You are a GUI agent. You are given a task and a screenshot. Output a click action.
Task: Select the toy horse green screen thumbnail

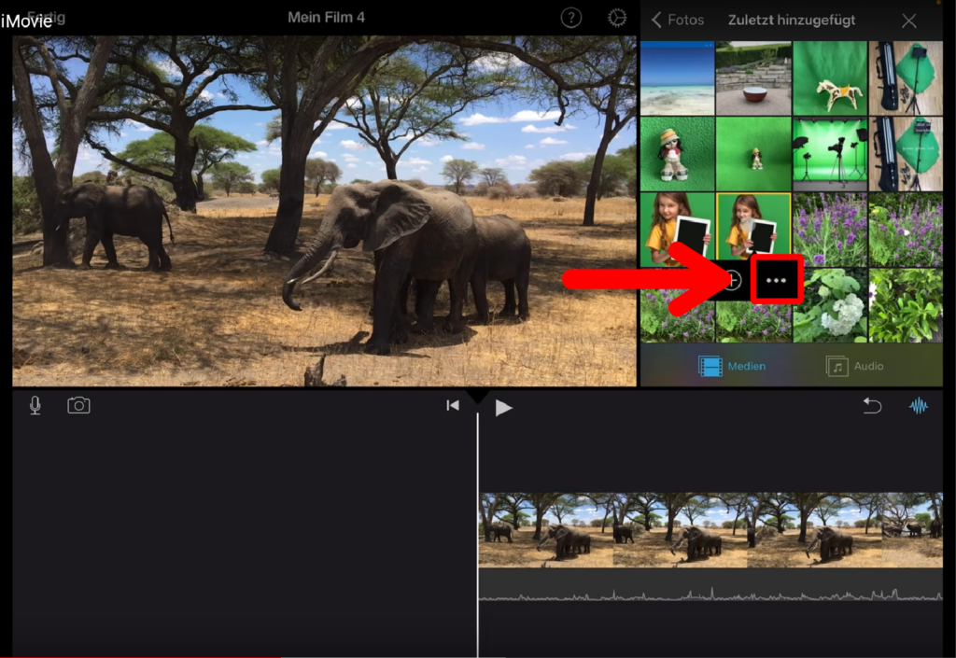[x=830, y=78]
